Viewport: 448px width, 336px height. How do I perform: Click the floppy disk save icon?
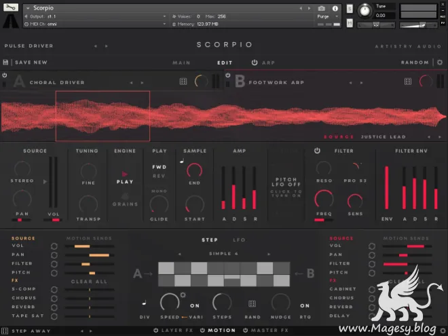coord(5,62)
